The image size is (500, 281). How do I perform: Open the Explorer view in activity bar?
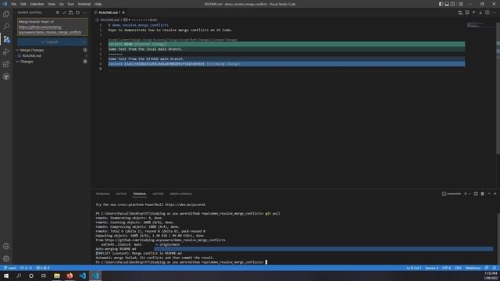6,14
